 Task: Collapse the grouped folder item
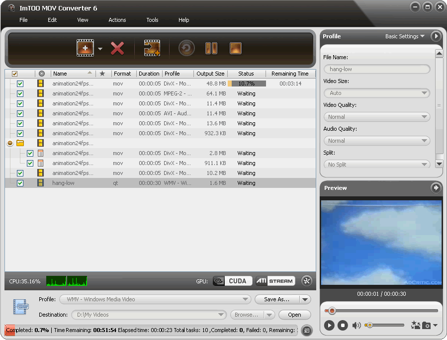pos(10,143)
